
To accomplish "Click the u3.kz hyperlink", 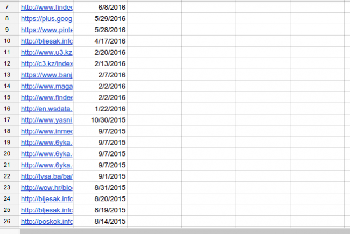I will point(46,52).
